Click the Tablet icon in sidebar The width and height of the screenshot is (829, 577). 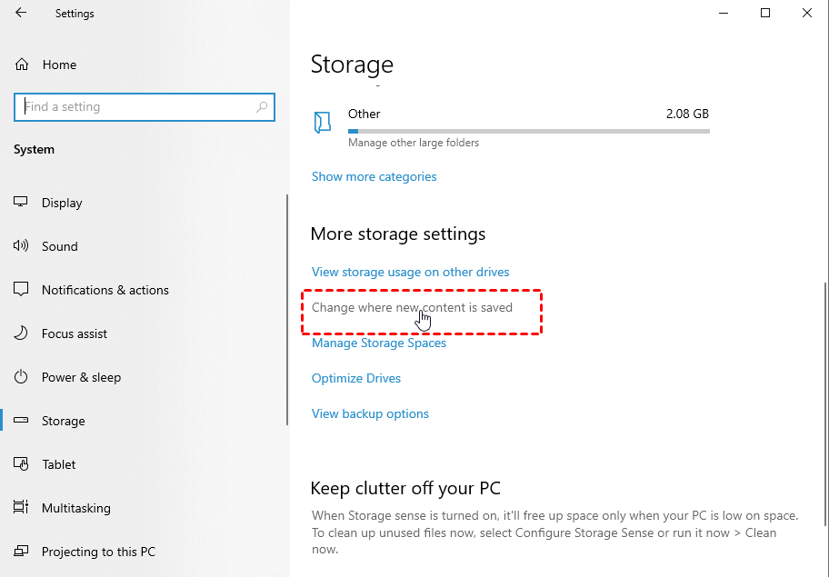[22, 464]
